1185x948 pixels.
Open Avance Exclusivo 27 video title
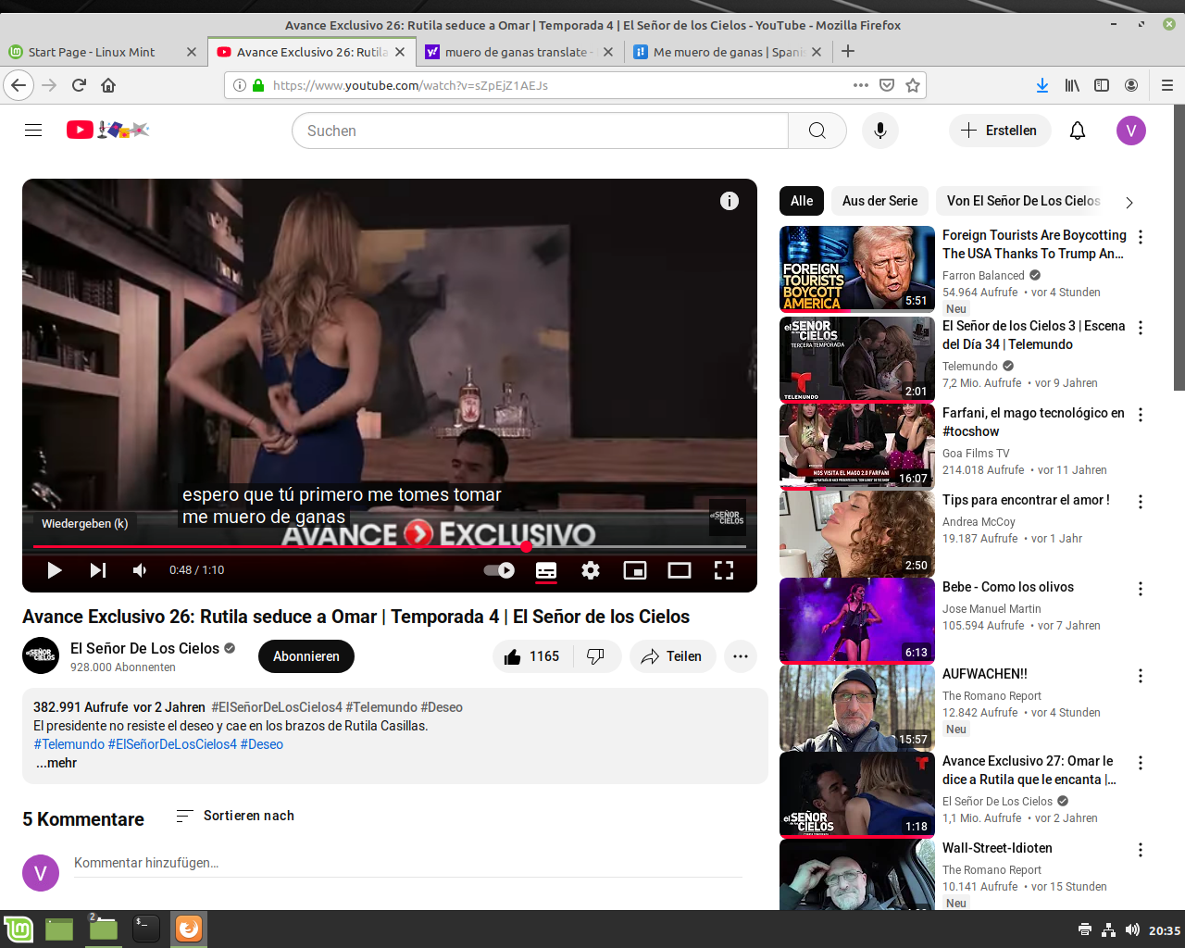click(x=1029, y=770)
